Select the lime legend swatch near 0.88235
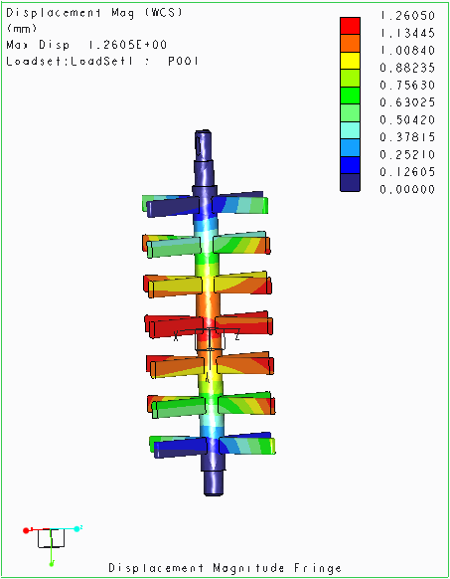Screen dimensions: 450x579 (350, 78)
